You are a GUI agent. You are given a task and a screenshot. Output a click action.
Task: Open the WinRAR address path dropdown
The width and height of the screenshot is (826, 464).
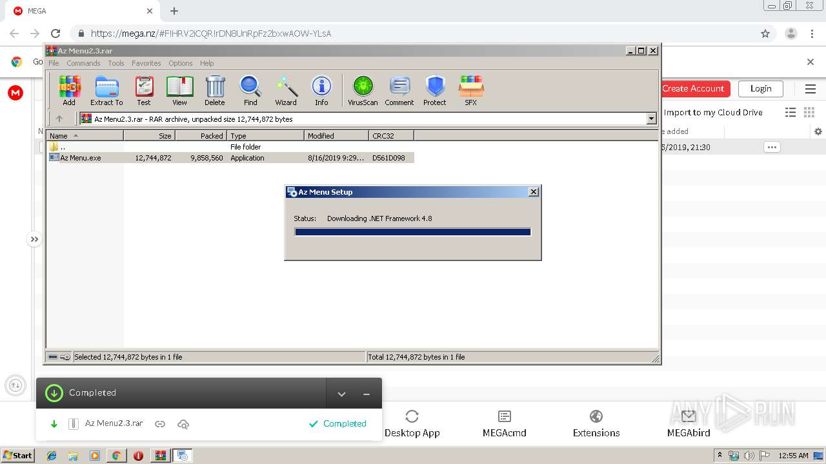(651, 119)
